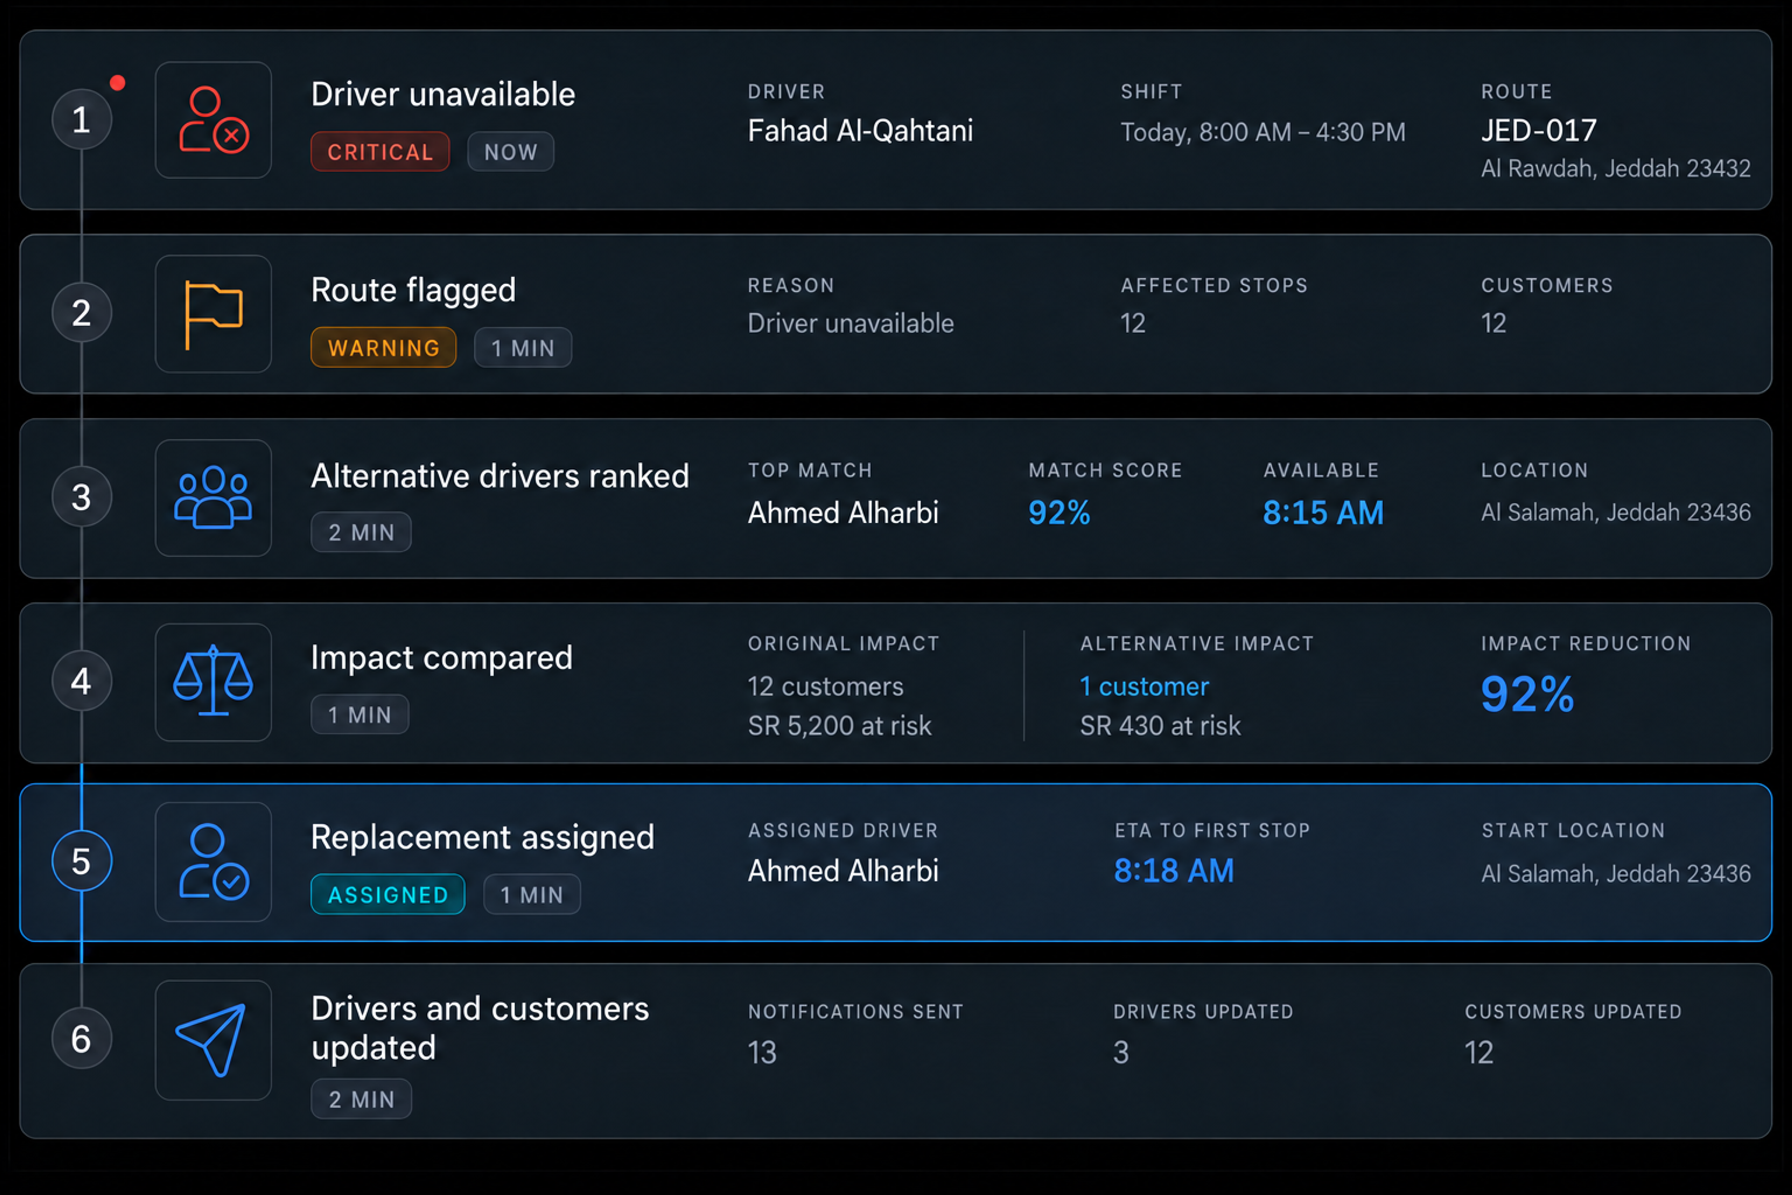This screenshot has height=1195, width=1792.
Task: Click the teal ASSIGNED status badge
Action: pos(388,894)
